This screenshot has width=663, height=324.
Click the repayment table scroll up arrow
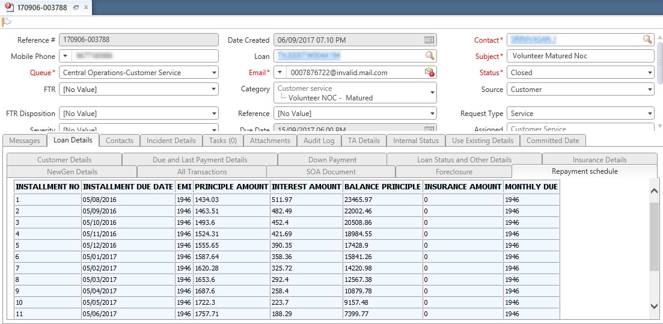pyautogui.click(x=654, y=191)
